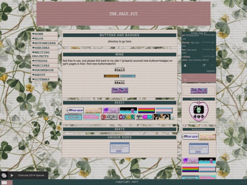Image resolution: width=247 pixels, height=185 pixels.
Task: Click the trans pride flag button in 88X31 section
Action: [164, 110]
